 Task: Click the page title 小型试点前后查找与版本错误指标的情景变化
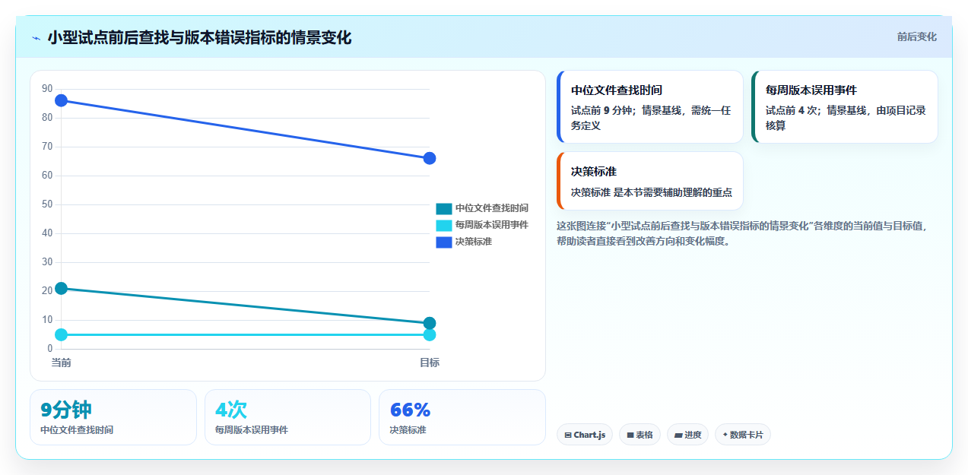pyautogui.click(x=199, y=37)
